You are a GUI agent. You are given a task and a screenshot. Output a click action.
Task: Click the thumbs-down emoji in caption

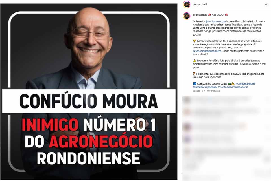point(194,41)
